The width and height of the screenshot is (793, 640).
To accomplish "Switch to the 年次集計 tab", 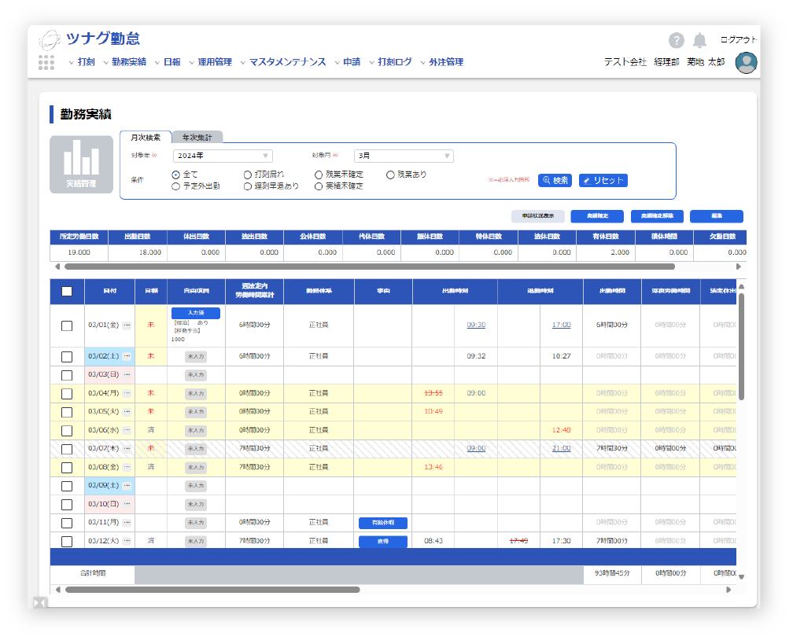I will (x=197, y=137).
